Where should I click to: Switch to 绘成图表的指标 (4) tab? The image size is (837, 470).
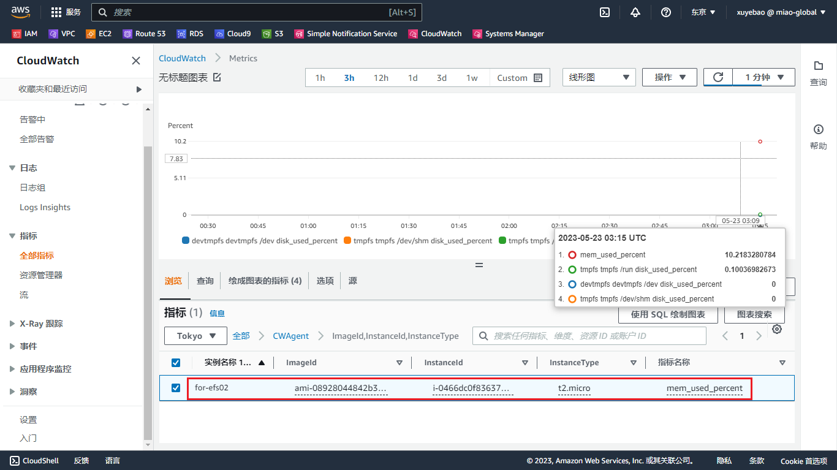265,281
